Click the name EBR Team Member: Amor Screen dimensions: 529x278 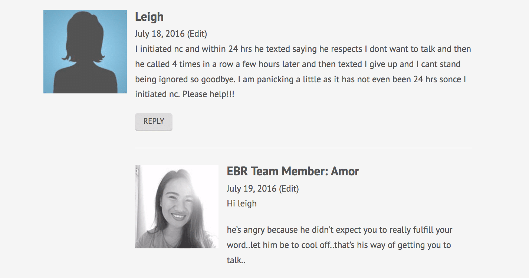click(x=293, y=171)
